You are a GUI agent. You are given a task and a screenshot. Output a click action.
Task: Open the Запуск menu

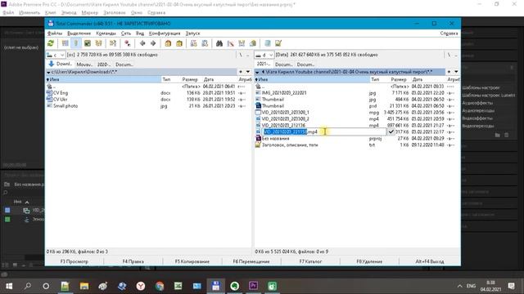point(192,33)
